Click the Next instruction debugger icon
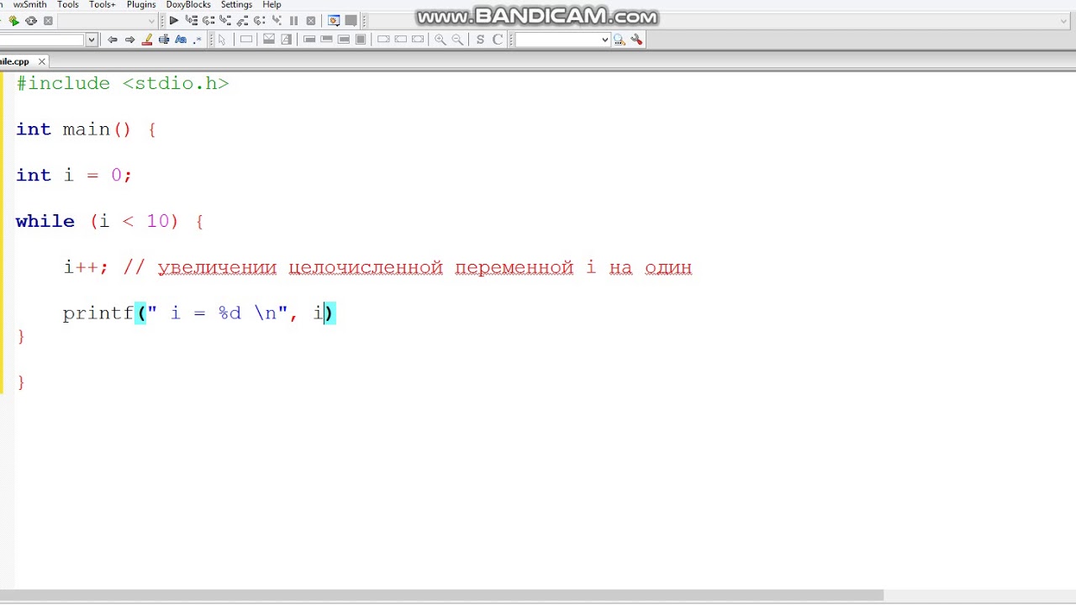Viewport: 1076px width, 605px height. point(259,20)
